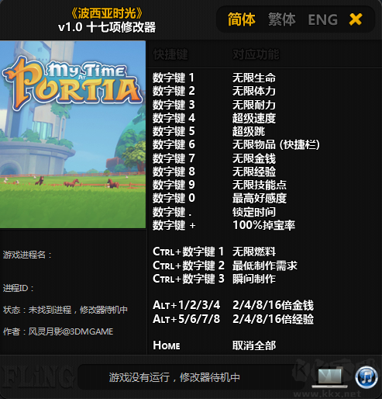Switch language to 简体
The width and height of the screenshot is (382, 399).
pos(242,19)
